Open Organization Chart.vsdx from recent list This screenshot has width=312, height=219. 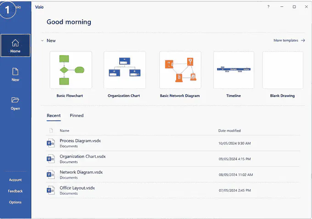[x=173, y=159]
